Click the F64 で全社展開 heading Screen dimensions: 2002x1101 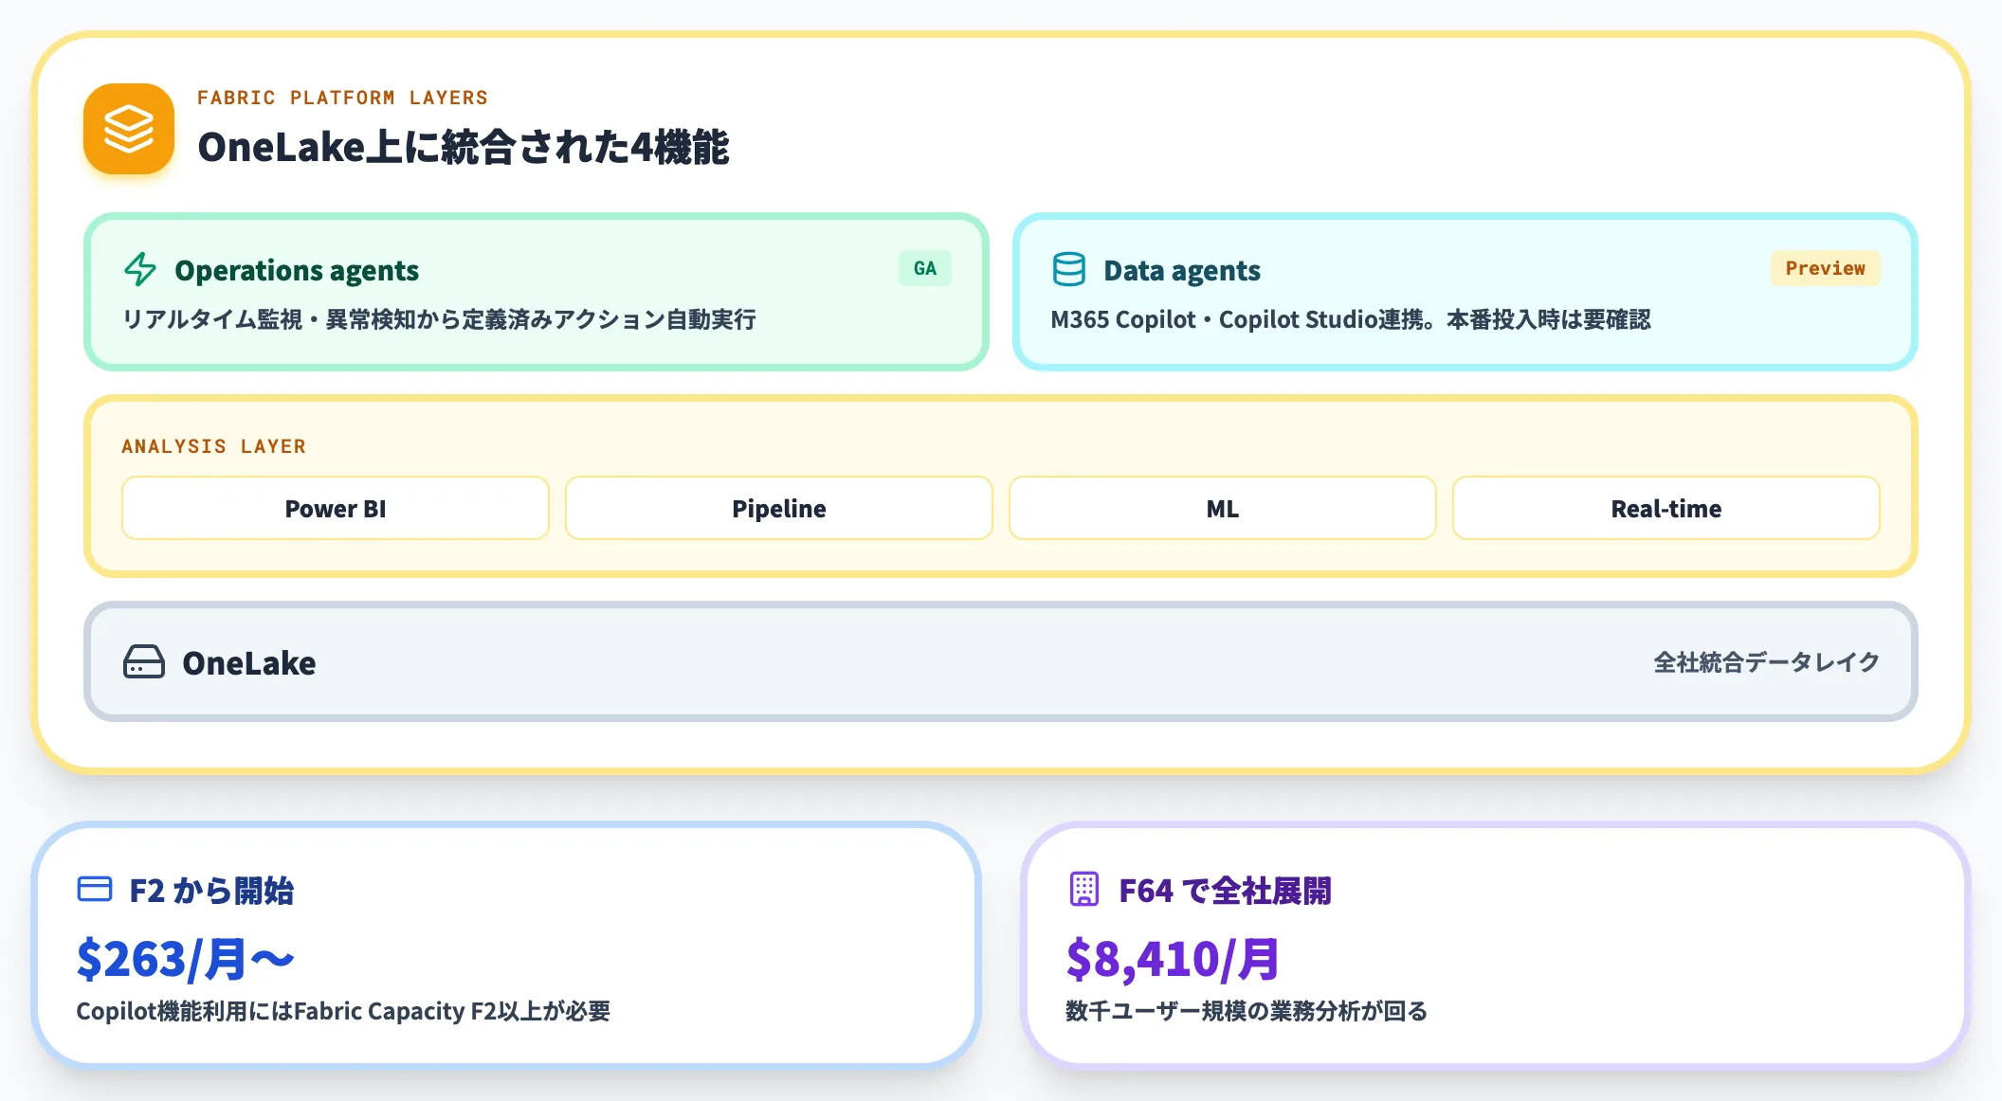click(1225, 890)
